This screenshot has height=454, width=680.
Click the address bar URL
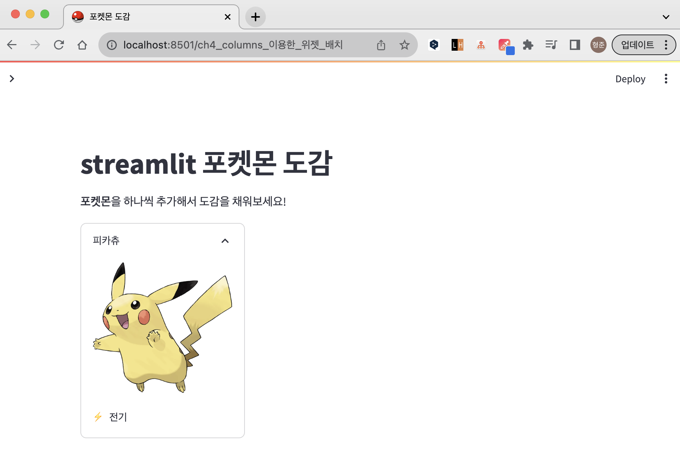(x=233, y=45)
